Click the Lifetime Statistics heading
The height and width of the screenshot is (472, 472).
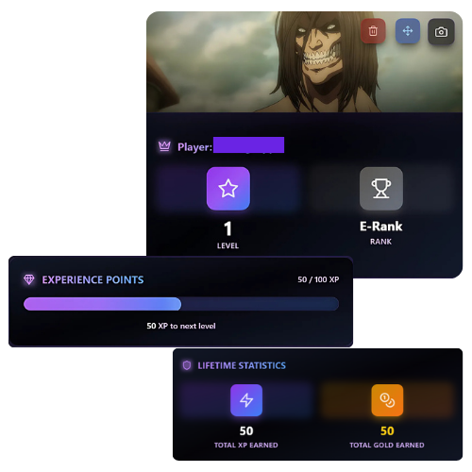tap(242, 365)
